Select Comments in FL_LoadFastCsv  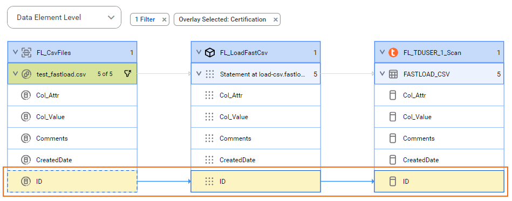(256, 138)
